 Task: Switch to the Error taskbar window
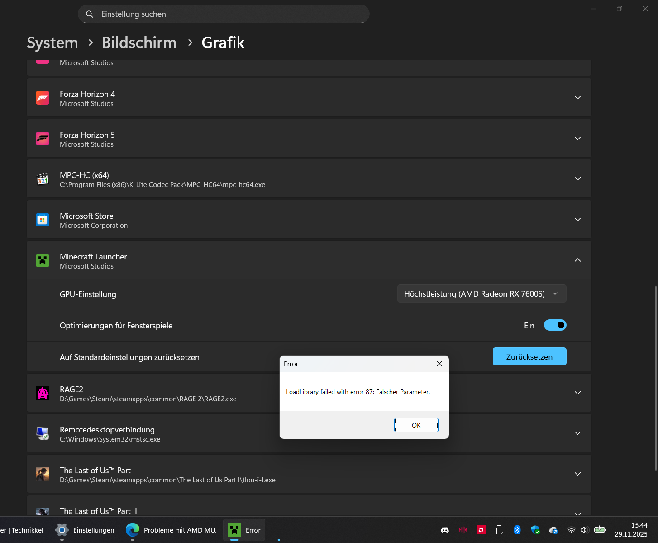(x=244, y=530)
